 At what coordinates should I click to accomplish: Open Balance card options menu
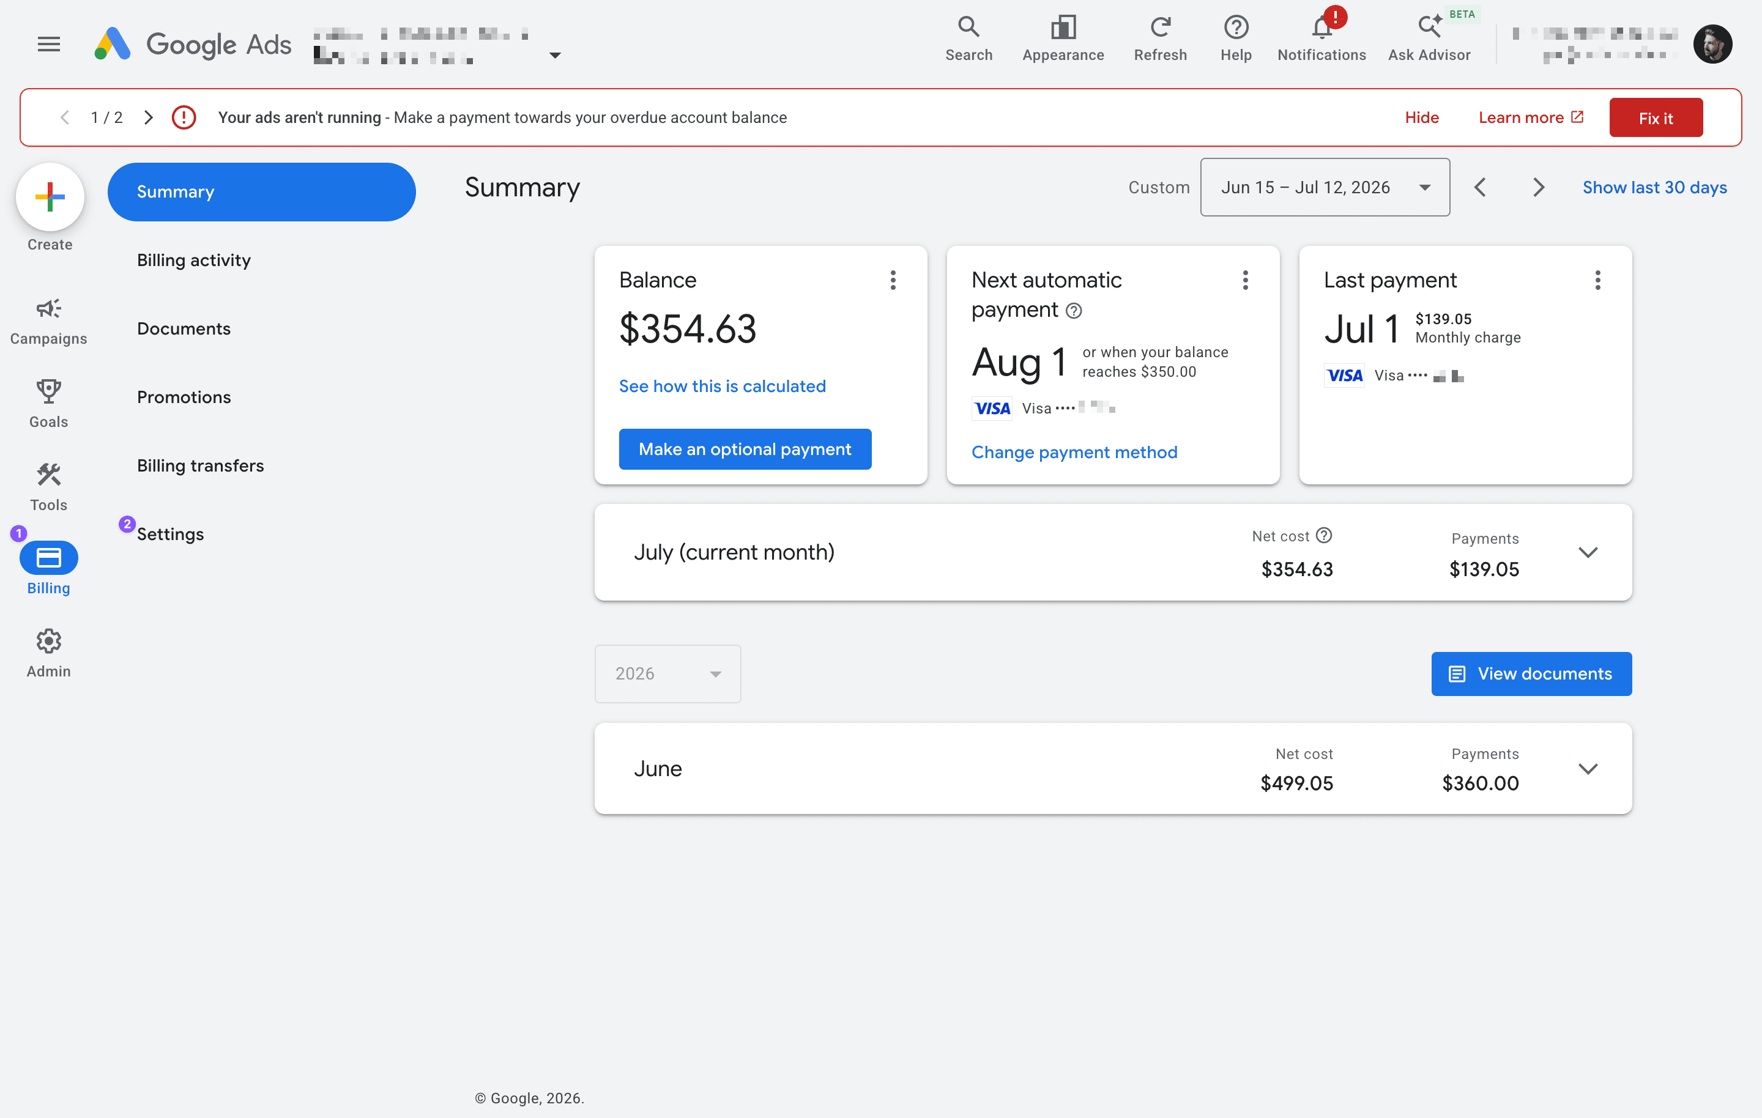click(892, 280)
